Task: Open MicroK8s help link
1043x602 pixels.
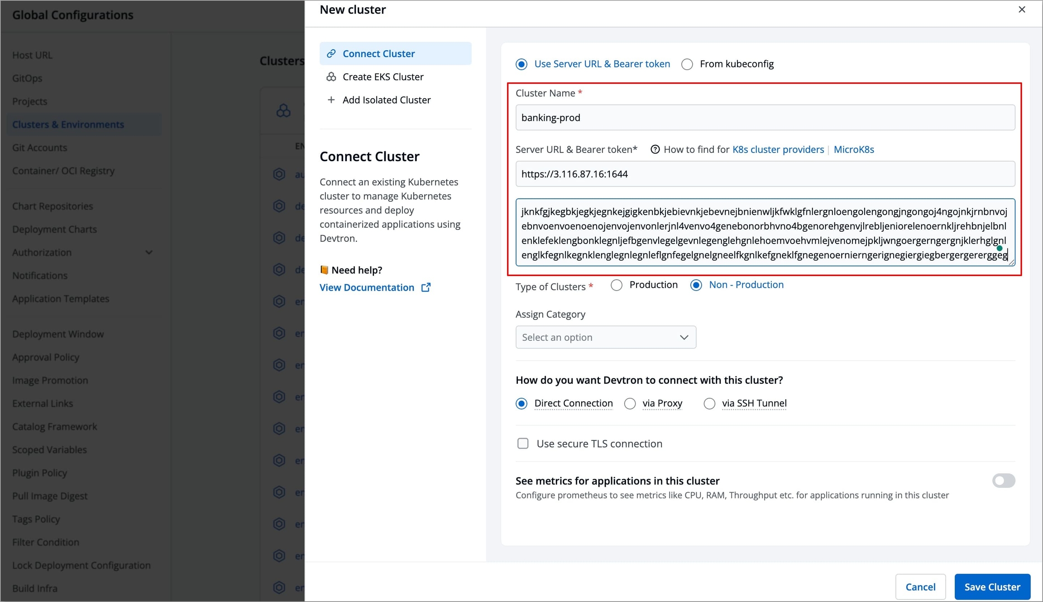Action: click(x=853, y=149)
